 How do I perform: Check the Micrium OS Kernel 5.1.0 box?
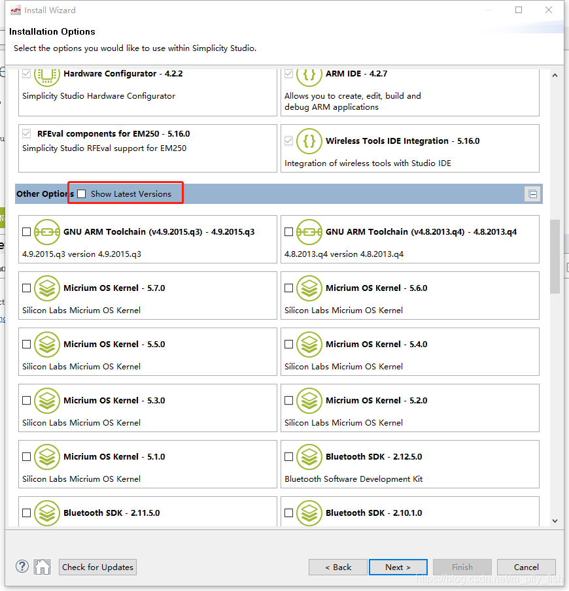[26, 457]
